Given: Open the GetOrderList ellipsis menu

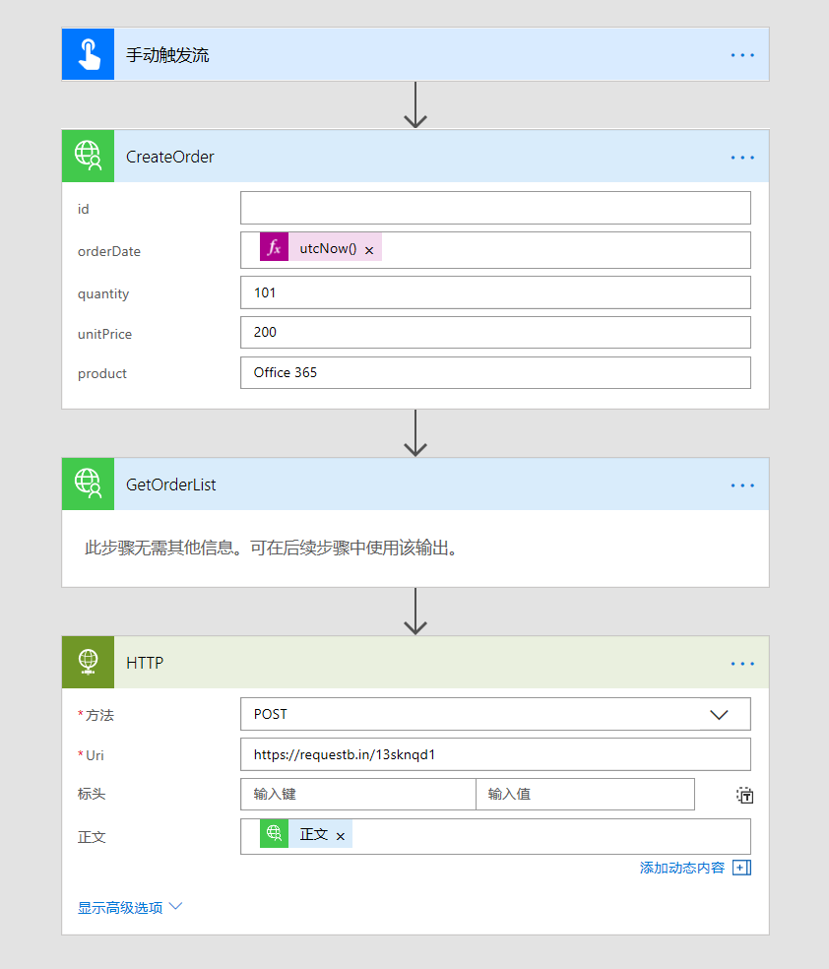Looking at the screenshot, I should tap(742, 484).
